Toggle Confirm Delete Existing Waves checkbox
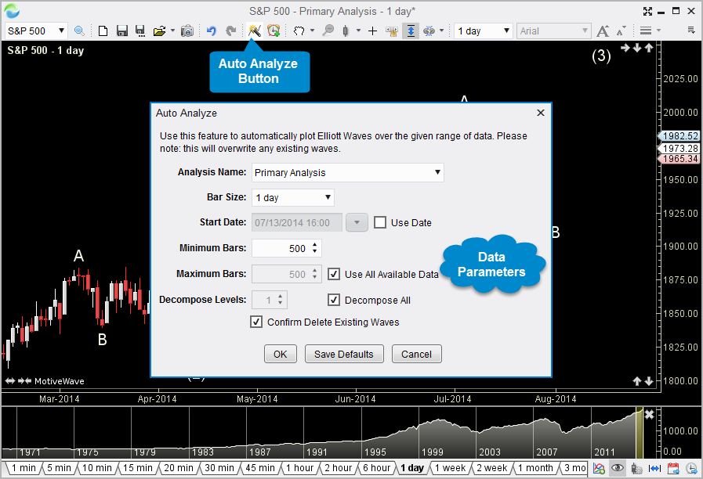703x479 pixels. pyautogui.click(x=256, y=322)
